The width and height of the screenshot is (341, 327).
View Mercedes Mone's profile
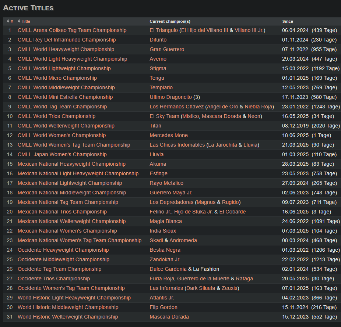click(169, 135)
